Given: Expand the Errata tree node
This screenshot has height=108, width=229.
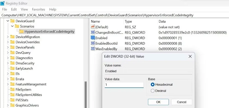Looking at the screenshot, I should coord(8,79).
